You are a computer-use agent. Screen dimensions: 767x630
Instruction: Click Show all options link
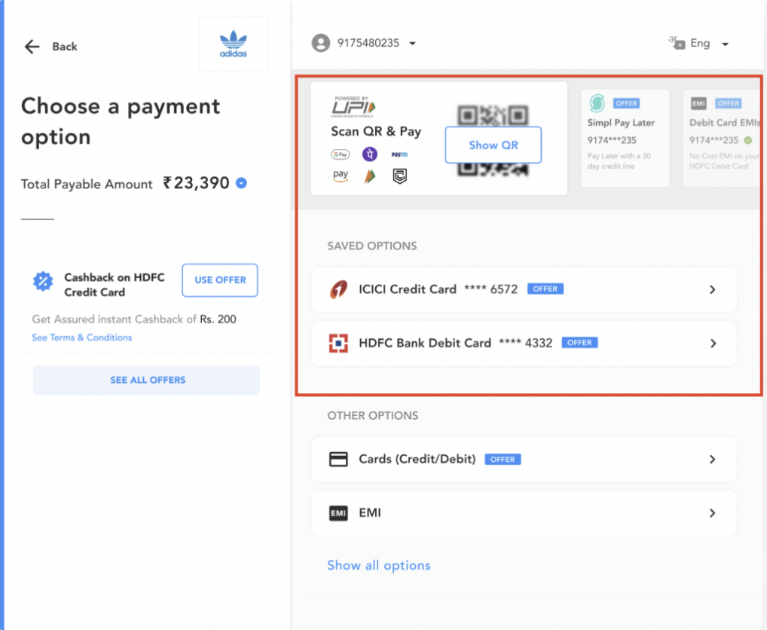coord(379,565)
